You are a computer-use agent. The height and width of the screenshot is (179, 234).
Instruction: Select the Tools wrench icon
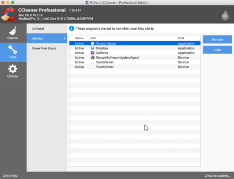13,50
